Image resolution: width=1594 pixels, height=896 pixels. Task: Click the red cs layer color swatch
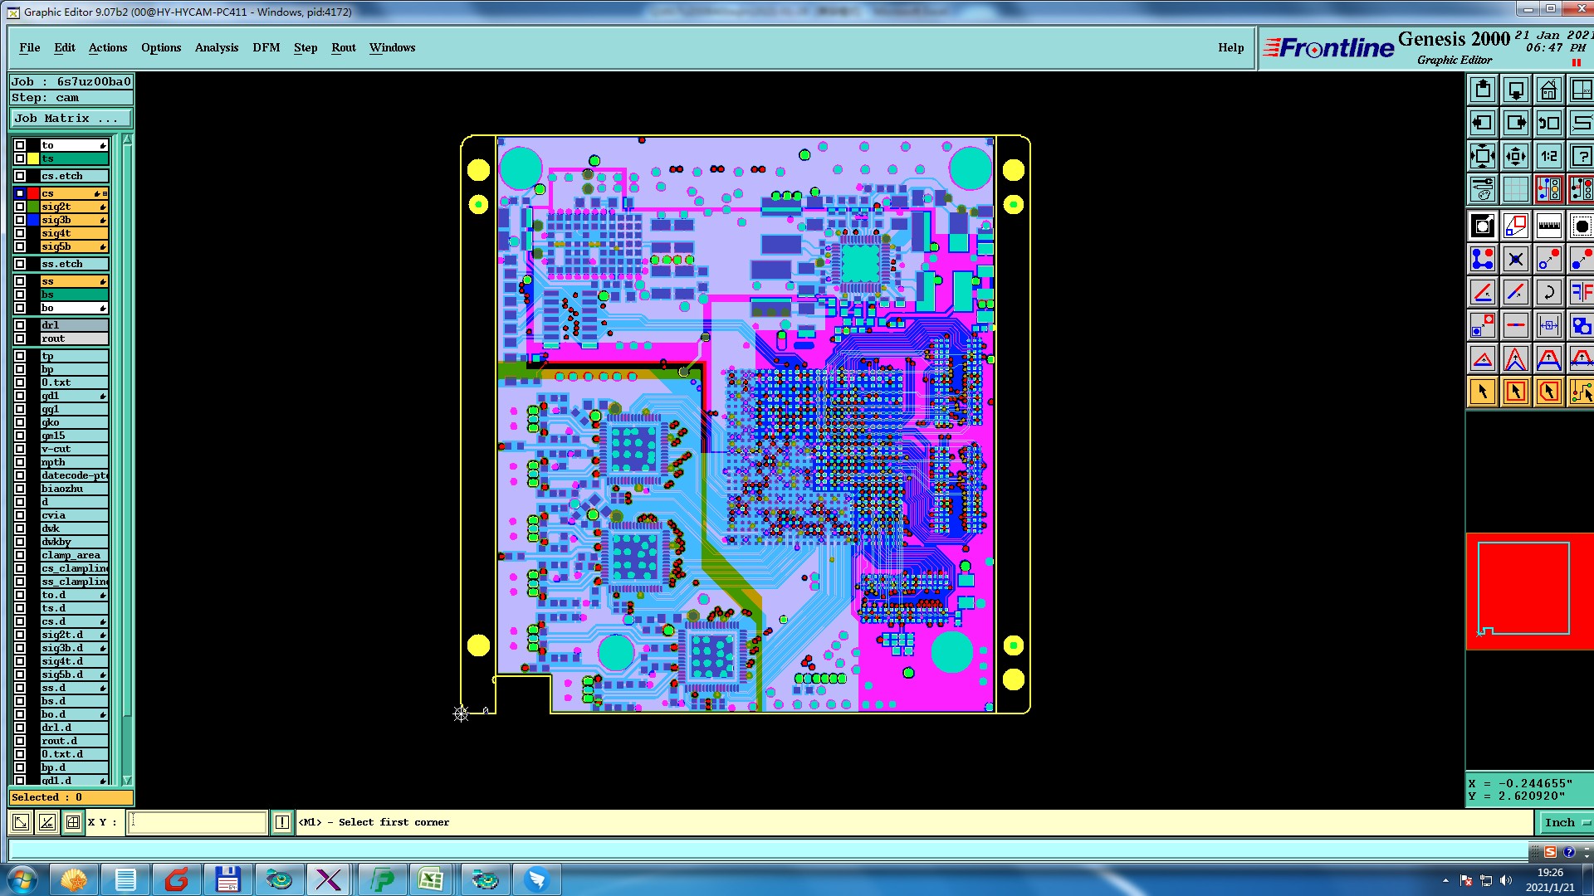pos(33,193)
